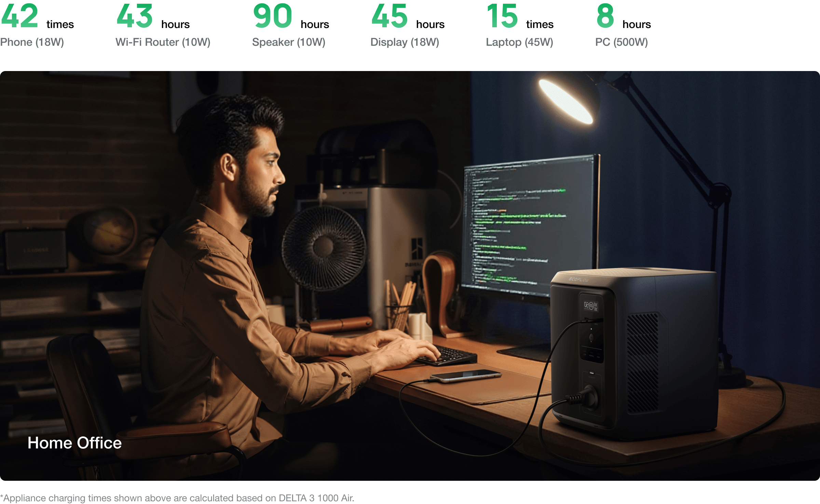Screen dimensions: 820x504
Task: Select the Display (18W) label
Action: 405,42
